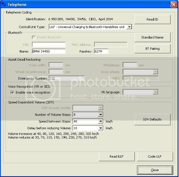Click the Wheelbase field
The width and height of the screenshot is (179, 177).
point(130,65)
